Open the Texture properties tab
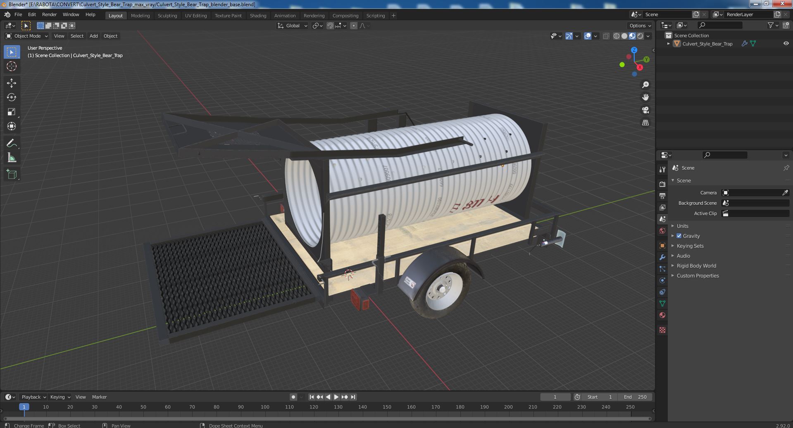793x428 pixels. point(662,330)
